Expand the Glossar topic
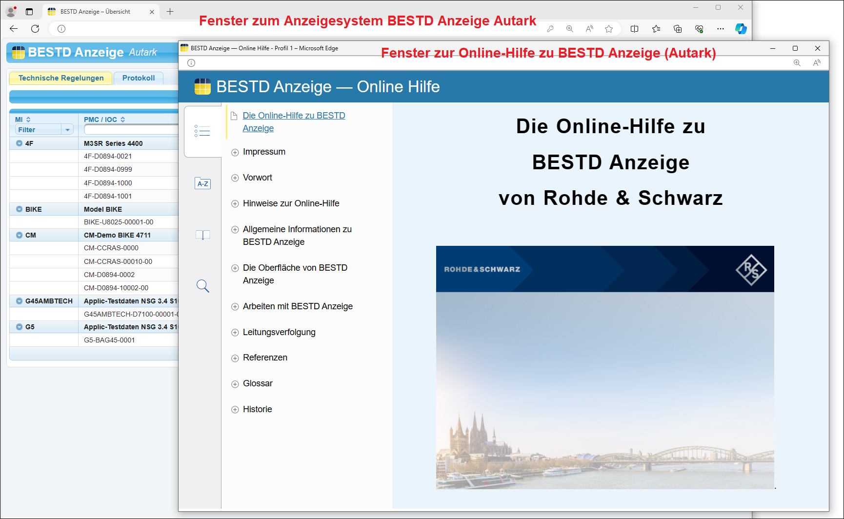 235,384
